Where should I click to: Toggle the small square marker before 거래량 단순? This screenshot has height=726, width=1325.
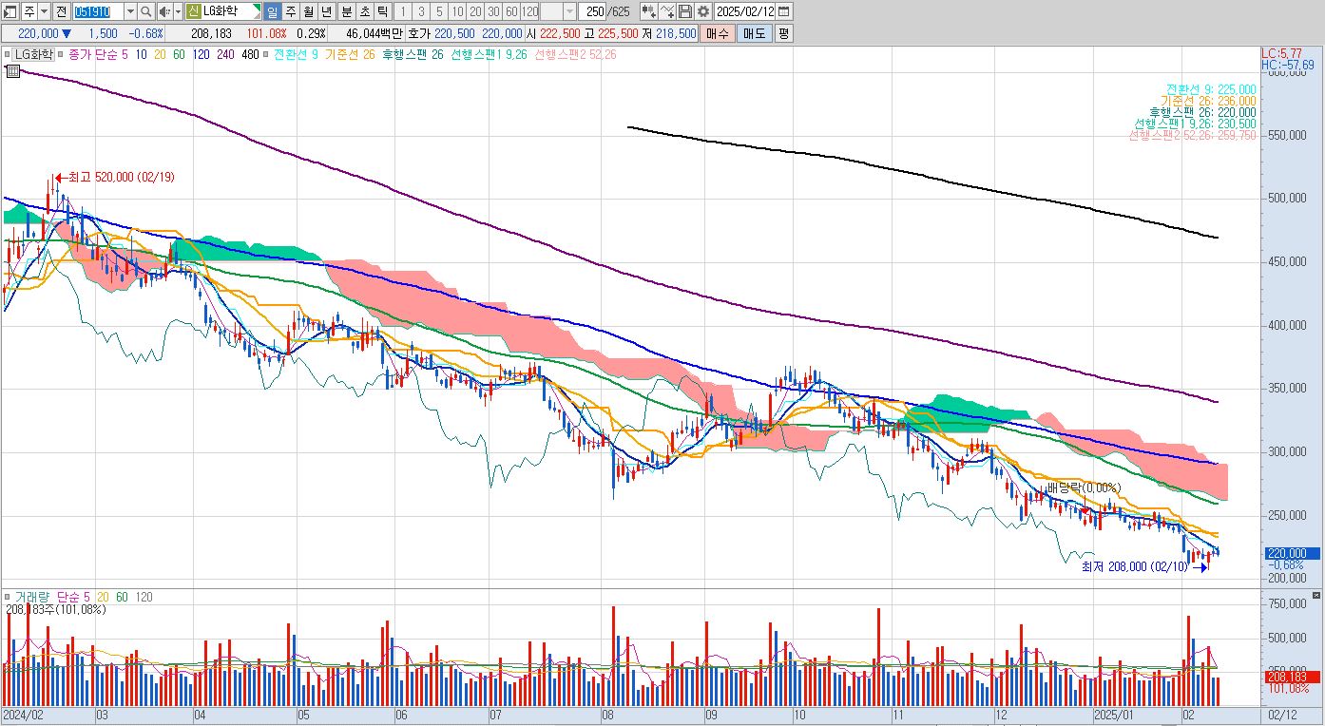pyautogui.click(x=8, y=597)
